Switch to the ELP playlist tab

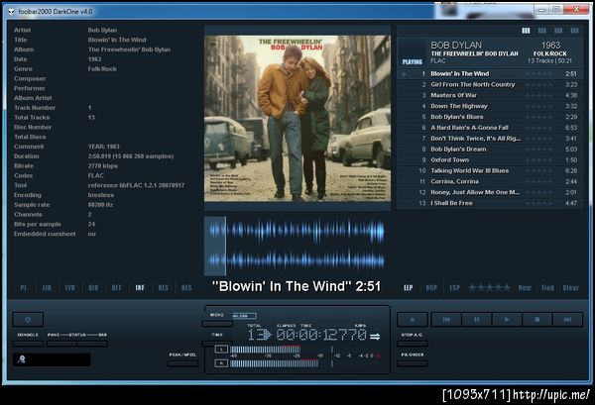(409, 288)
